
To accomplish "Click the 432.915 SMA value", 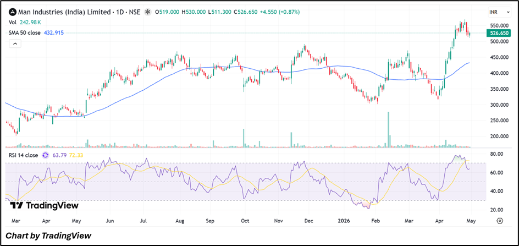I will tap(54, 33).
